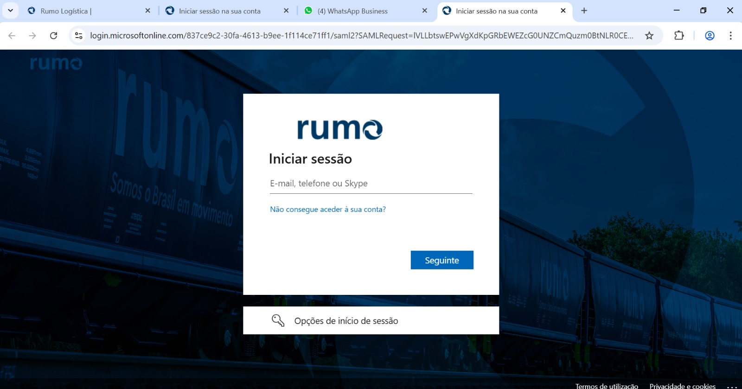The height and width of the screenshot is (389, 742).
Task: Click the rumo logo in login card
Action: point(340,129)
